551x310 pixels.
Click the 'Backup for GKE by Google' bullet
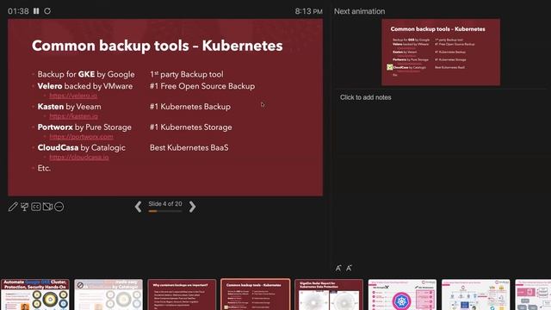86,74
